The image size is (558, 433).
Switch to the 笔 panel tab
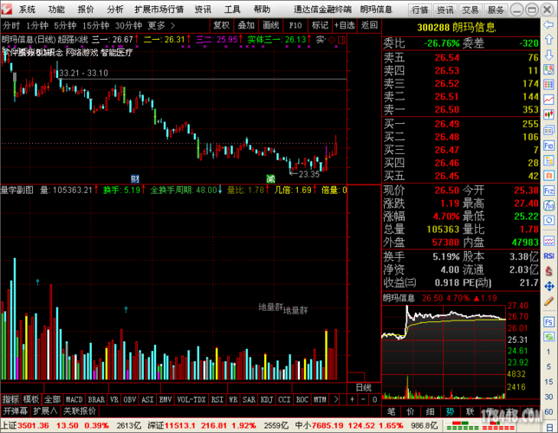391,411
